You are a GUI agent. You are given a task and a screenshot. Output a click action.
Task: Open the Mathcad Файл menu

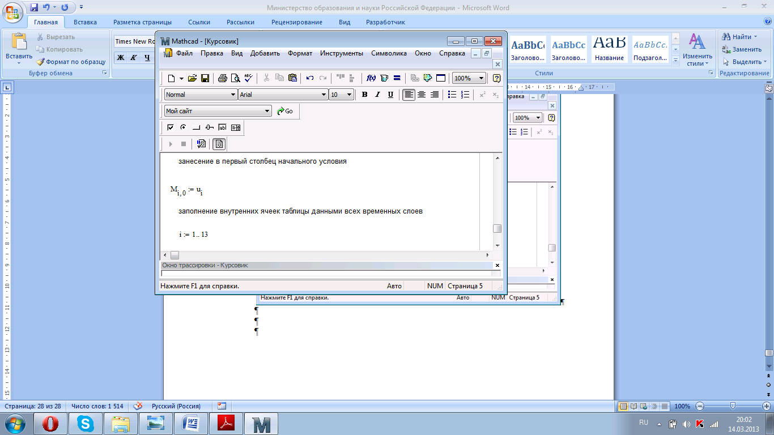[x=184, y=53]
